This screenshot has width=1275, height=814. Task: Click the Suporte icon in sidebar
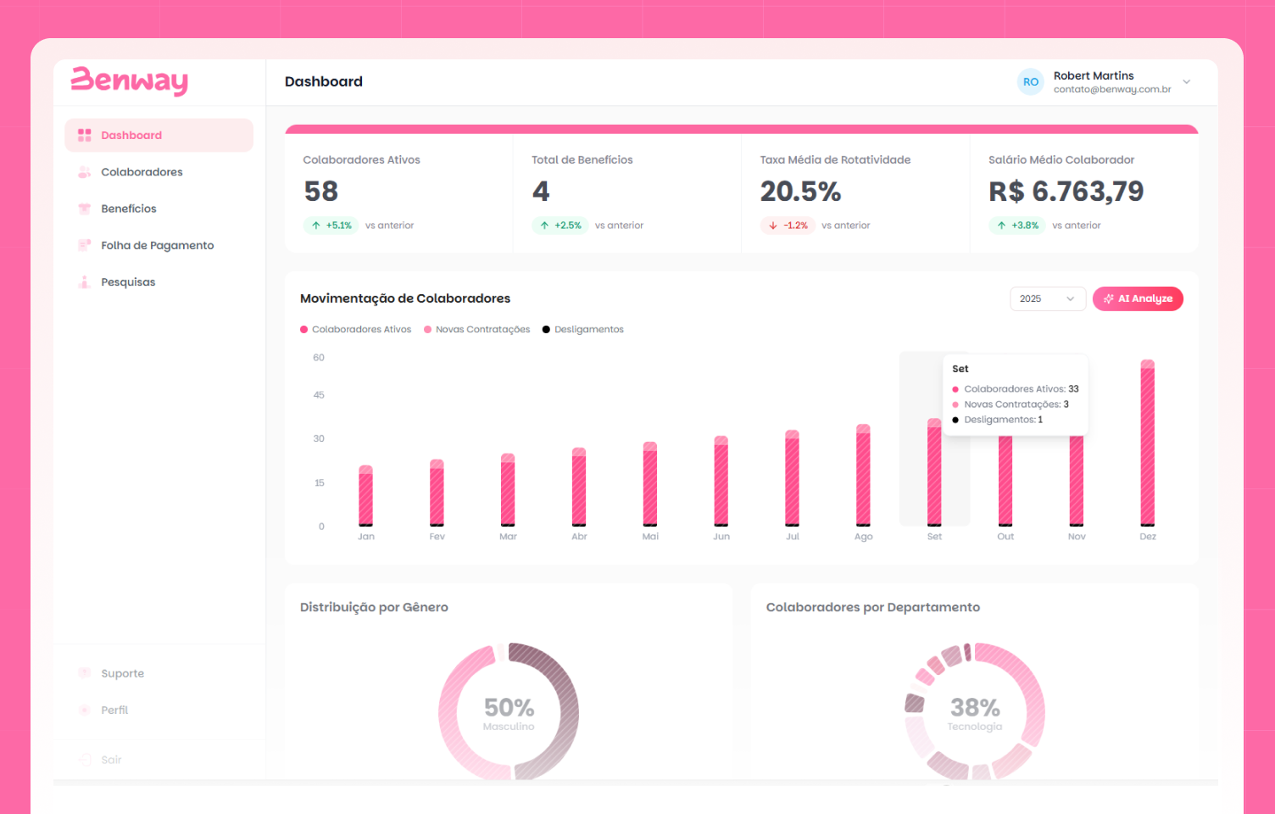[84, 673]
